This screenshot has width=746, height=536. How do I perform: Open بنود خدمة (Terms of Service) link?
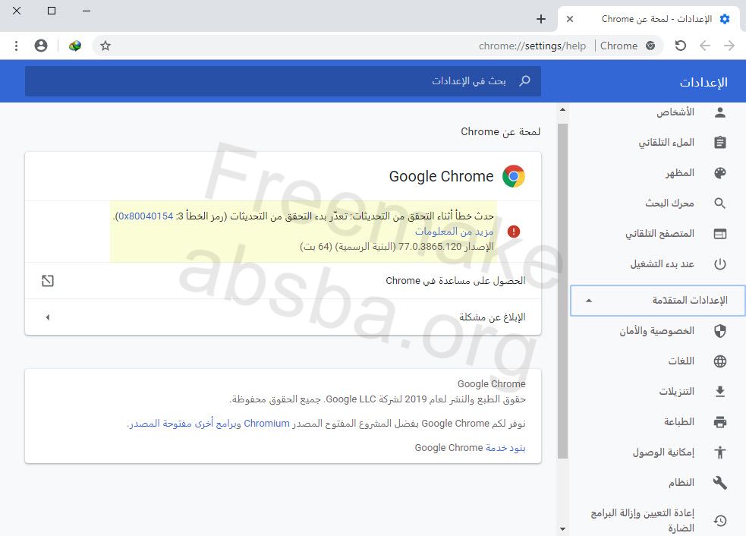coord(505,447)
